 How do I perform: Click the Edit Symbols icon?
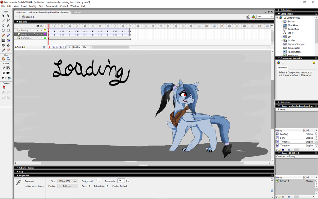[x=253, y=17]
